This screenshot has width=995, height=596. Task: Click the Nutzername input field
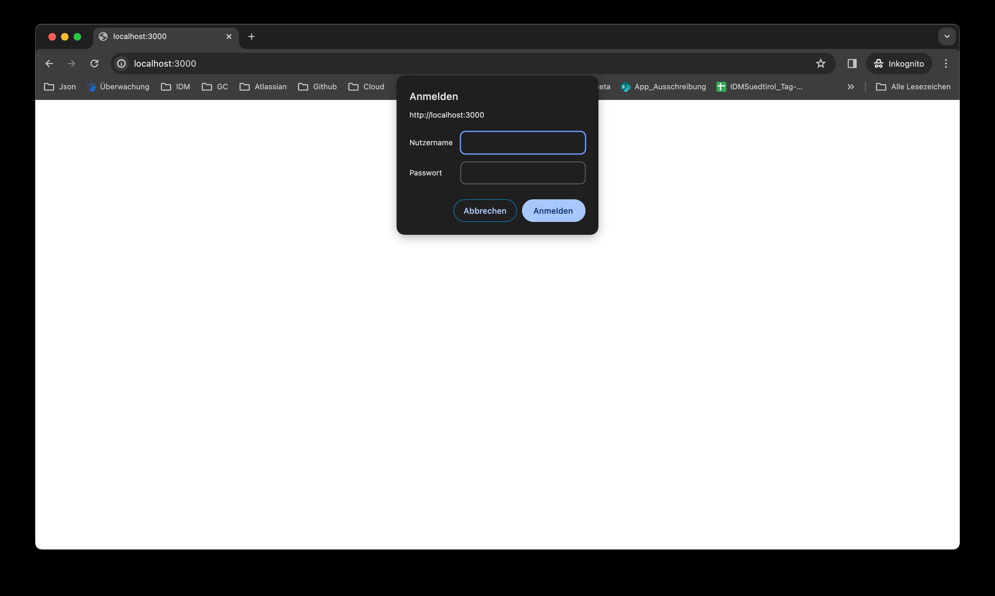click(x=523, y=143)
